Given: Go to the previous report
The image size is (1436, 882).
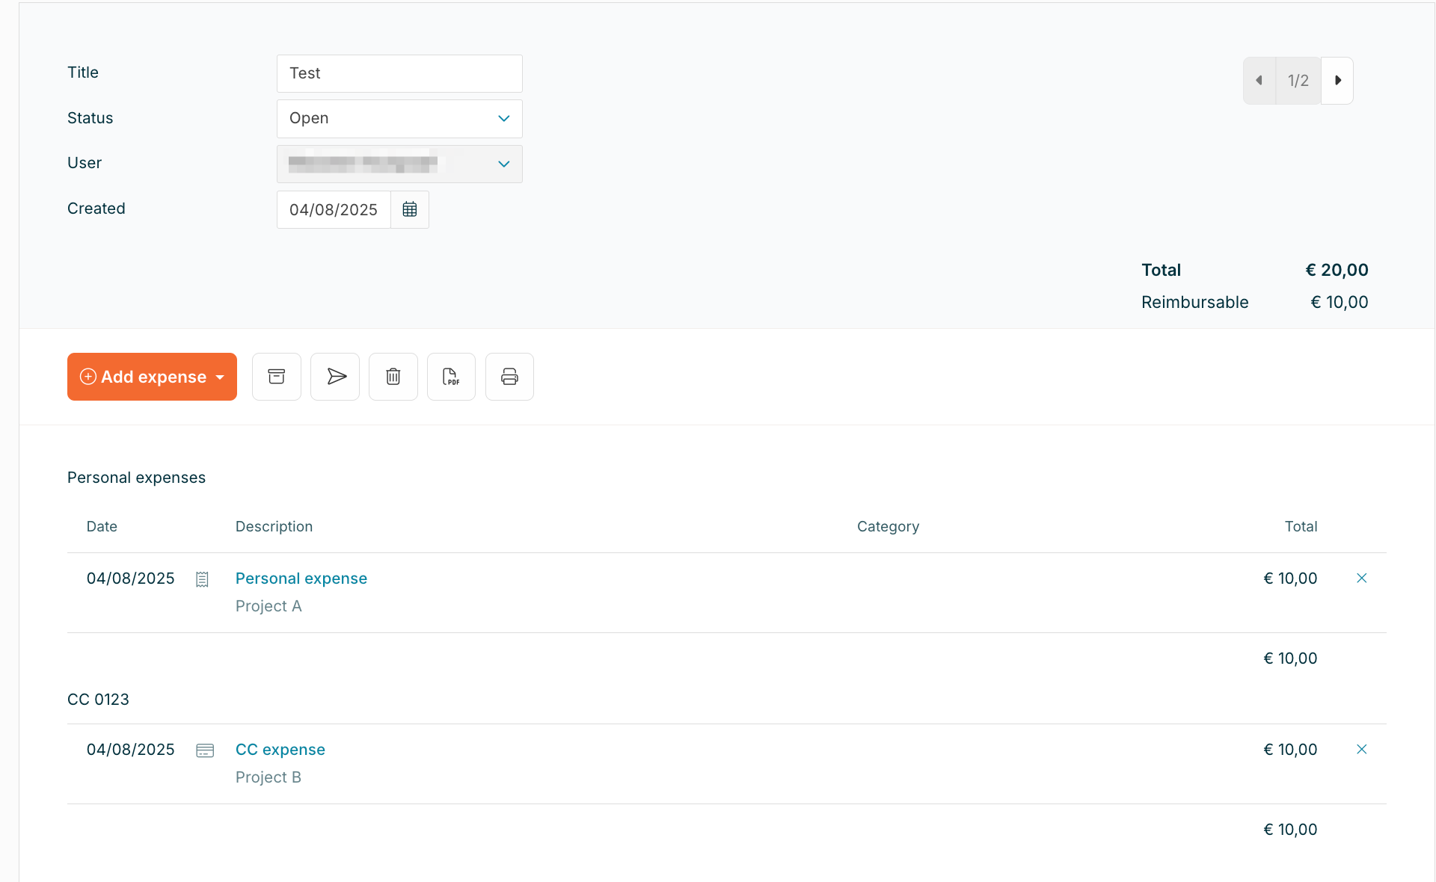Looking at the screenshot, I should (x=1259, y=81).
